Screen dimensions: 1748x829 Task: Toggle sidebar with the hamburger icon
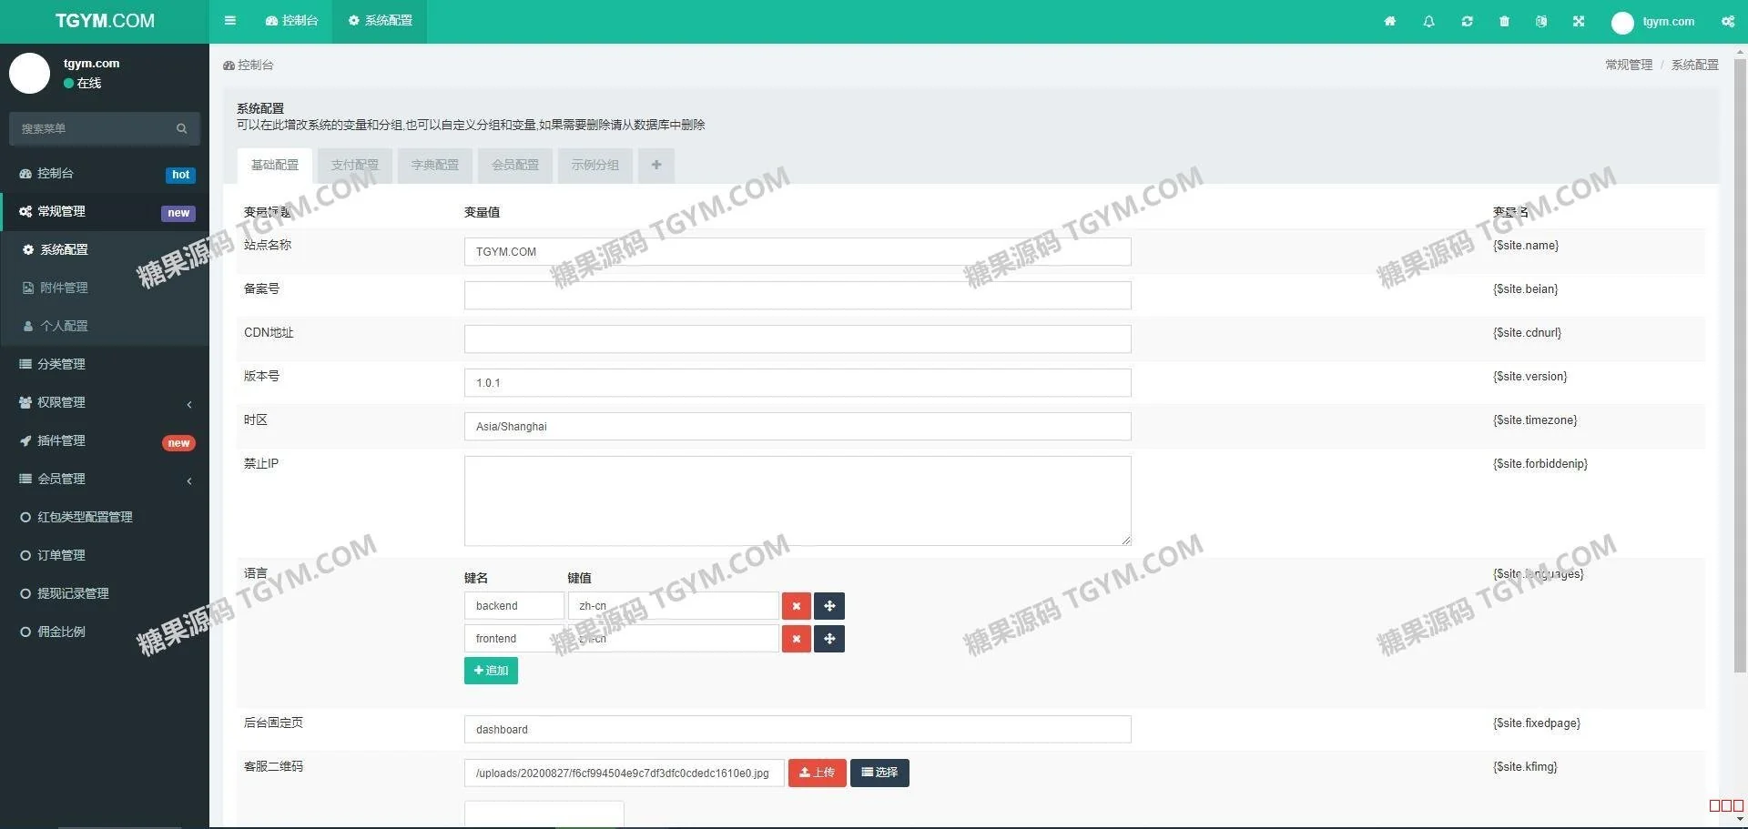(x=230, y=21)
